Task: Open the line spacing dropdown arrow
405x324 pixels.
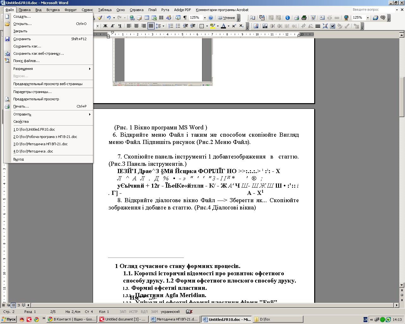Action: (x=164, y=26)
